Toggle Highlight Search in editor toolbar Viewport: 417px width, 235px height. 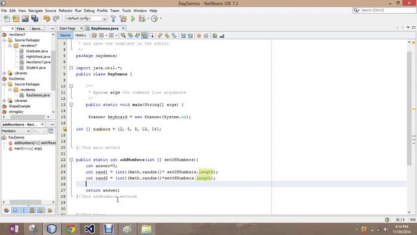[145, 35]
